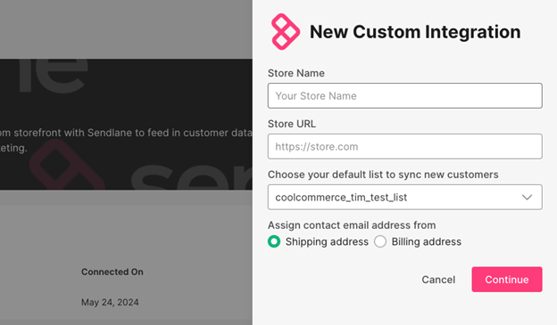Click the 'Store Name' field label
Image resolution: width=557 pixels, height=325 pixels.
click(296, 73)
